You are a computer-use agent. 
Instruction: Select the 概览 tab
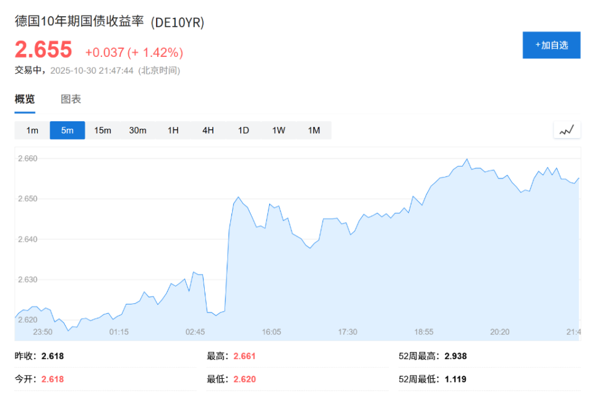[25, 99]
